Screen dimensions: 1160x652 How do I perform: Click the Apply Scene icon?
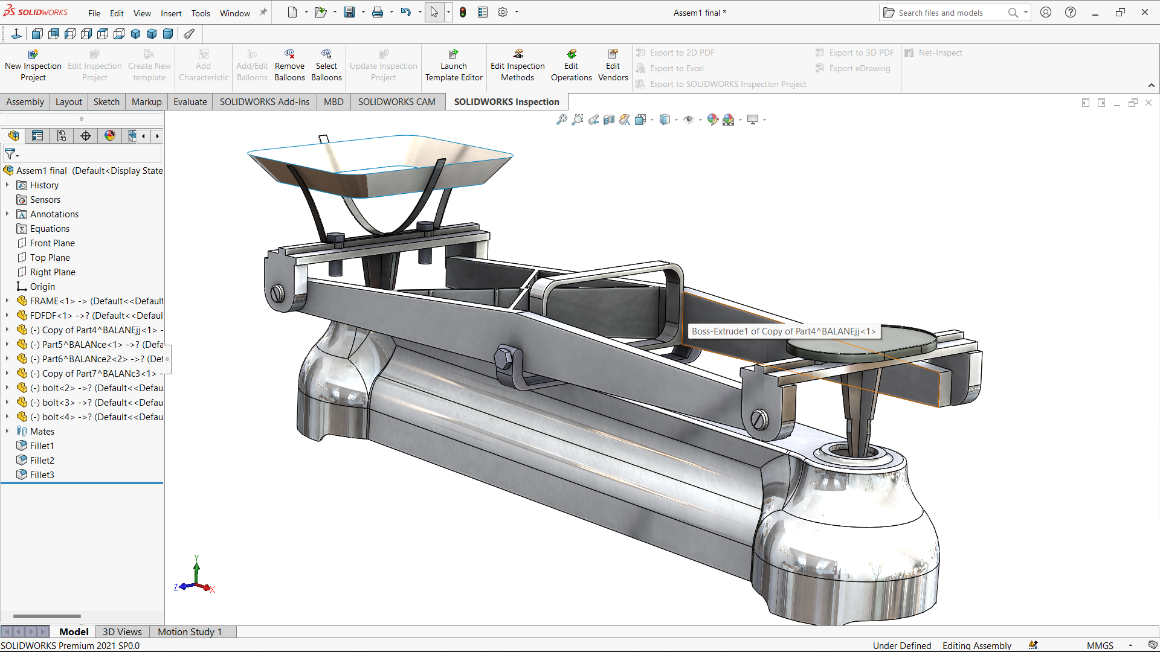729,120
